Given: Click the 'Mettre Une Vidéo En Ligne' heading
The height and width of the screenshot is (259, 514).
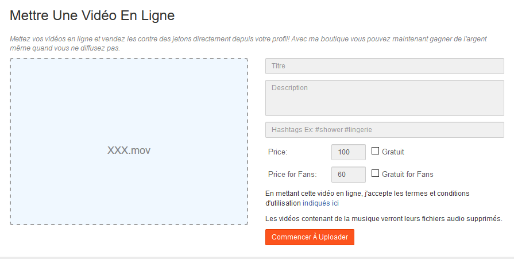Looking at the screenshot, I should [x=92, y=16].
